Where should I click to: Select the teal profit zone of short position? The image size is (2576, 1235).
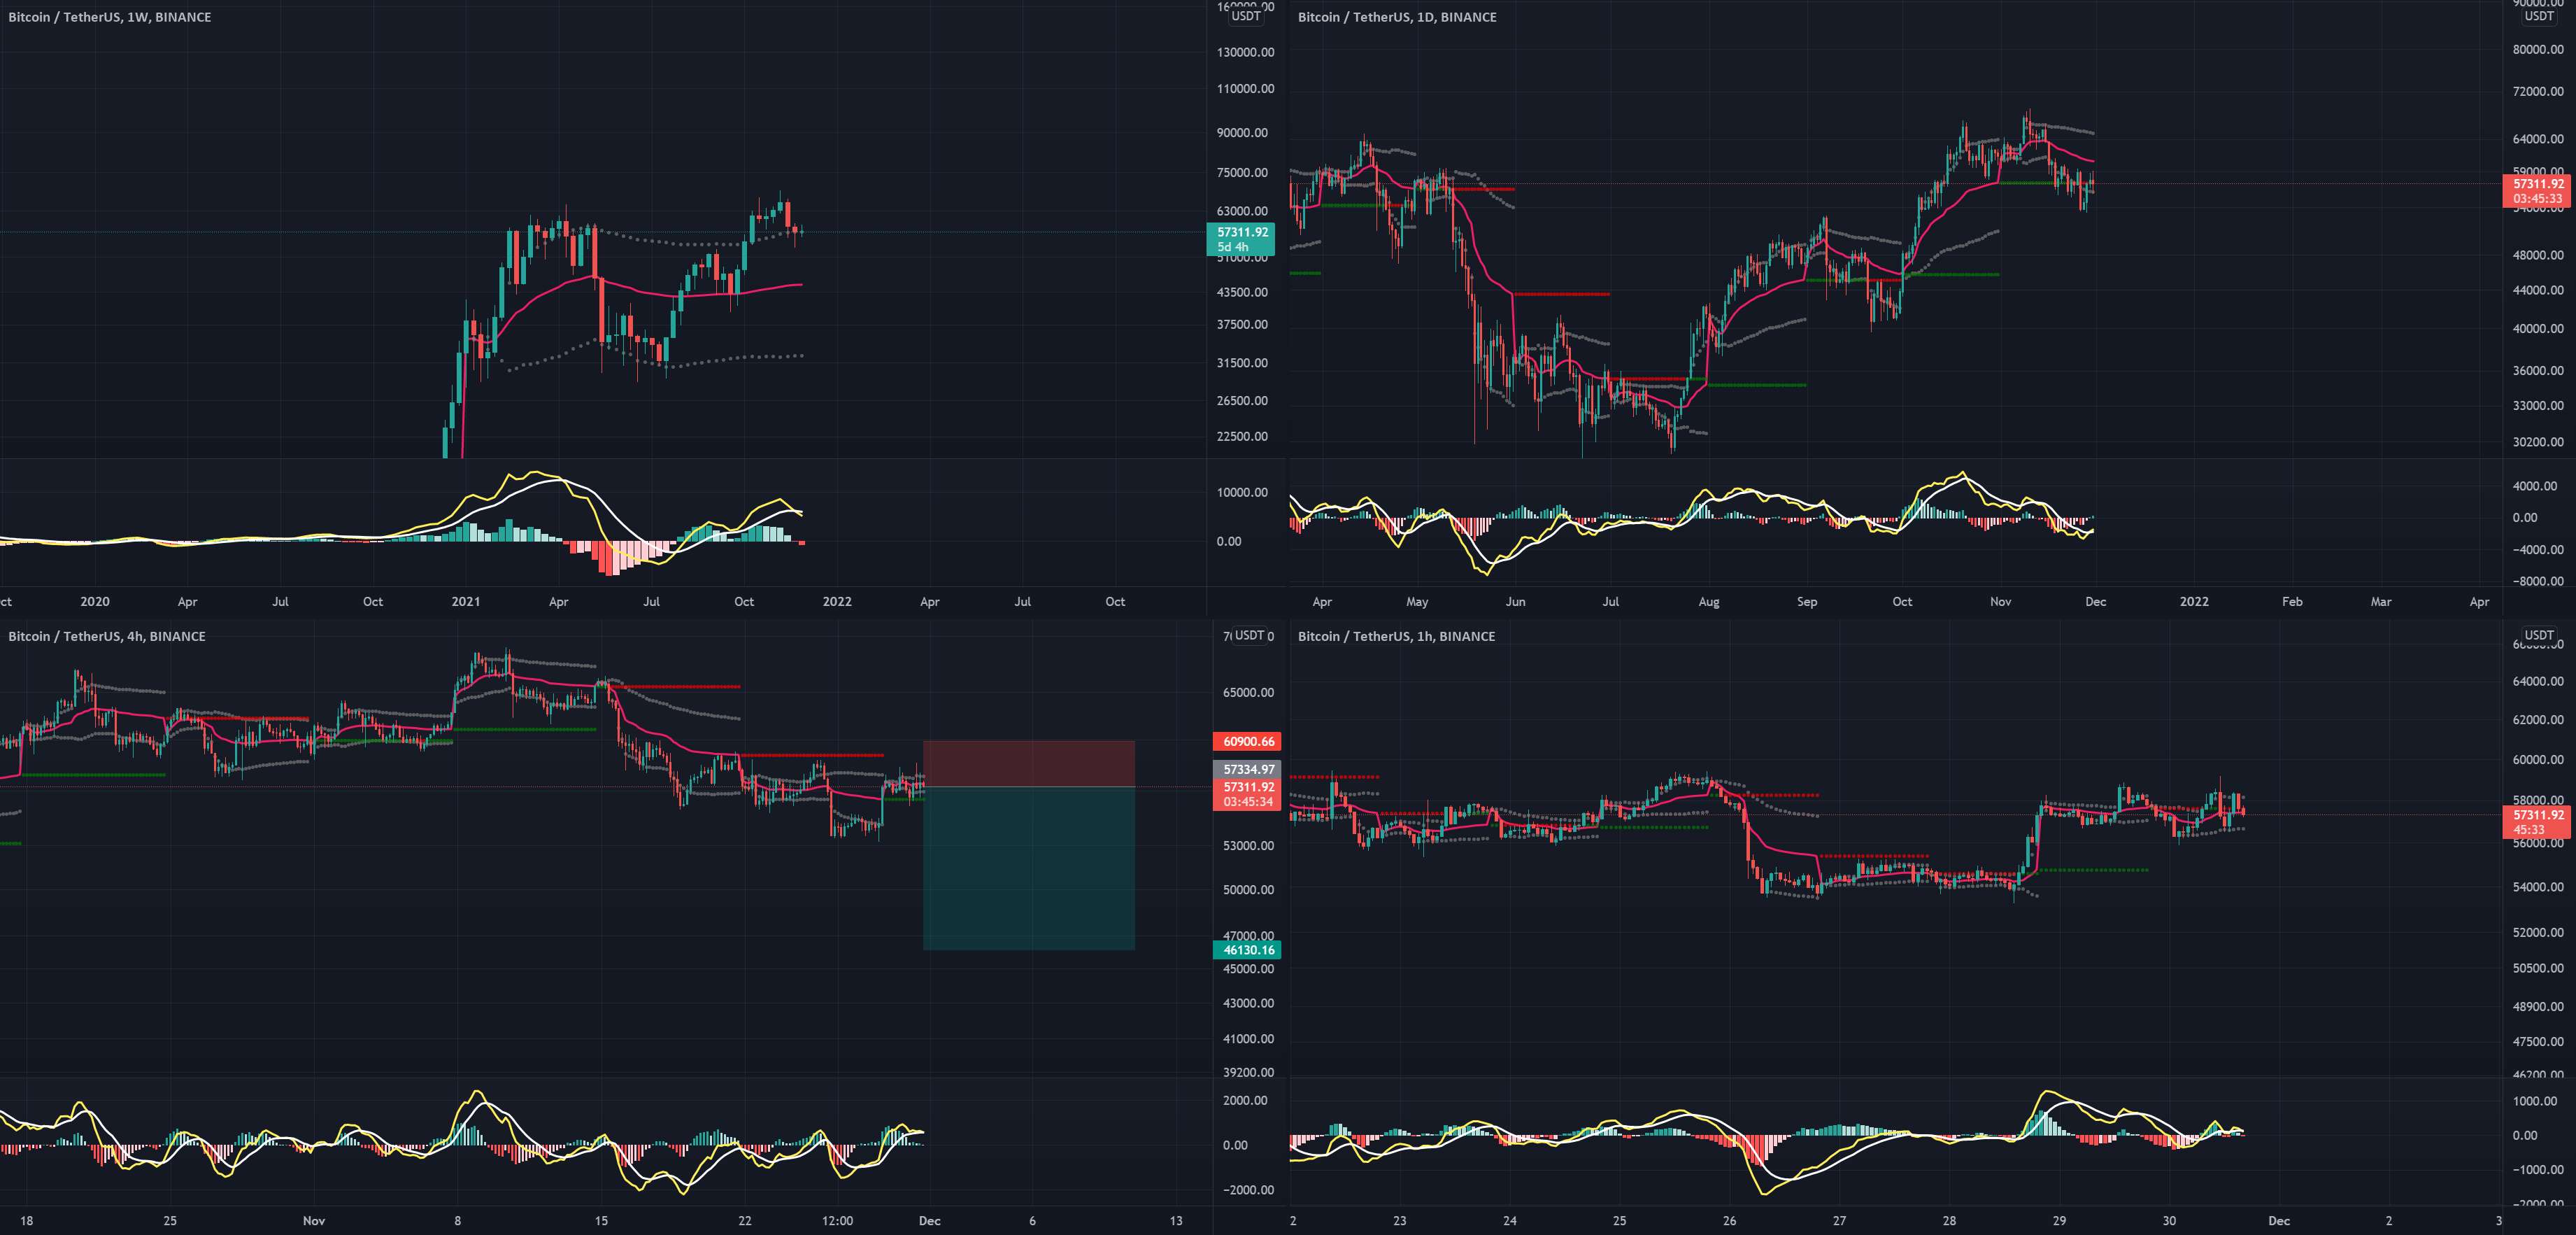point(1029,868)
